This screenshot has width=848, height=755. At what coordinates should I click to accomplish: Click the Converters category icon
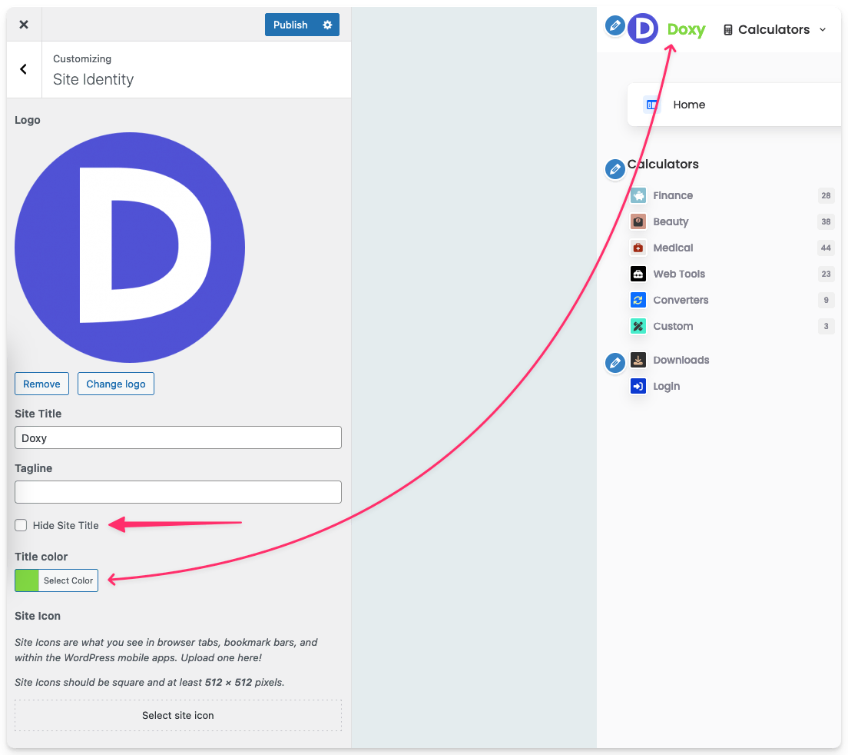tap(638, 300)
